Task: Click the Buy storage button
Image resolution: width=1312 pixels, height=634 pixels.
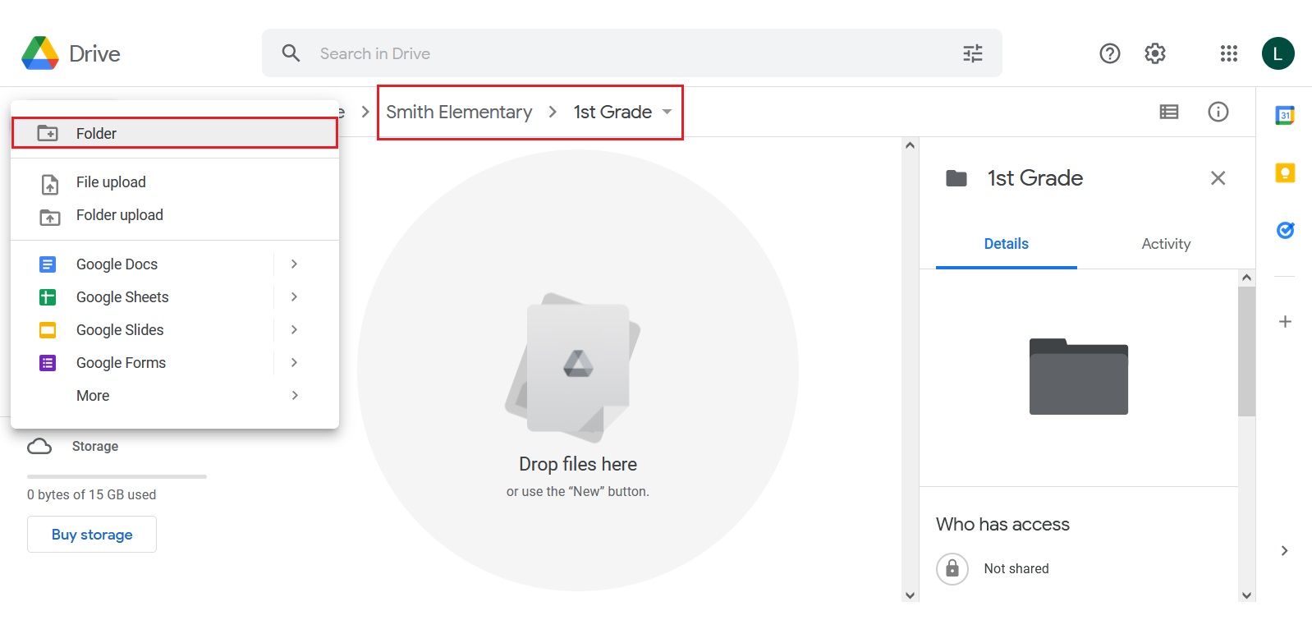Action: [x=92, y=534]
